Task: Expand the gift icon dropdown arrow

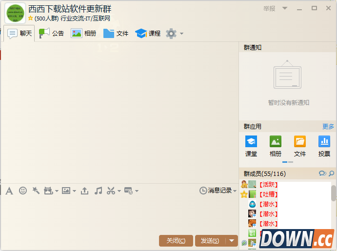Action: (x=57, y=191)
